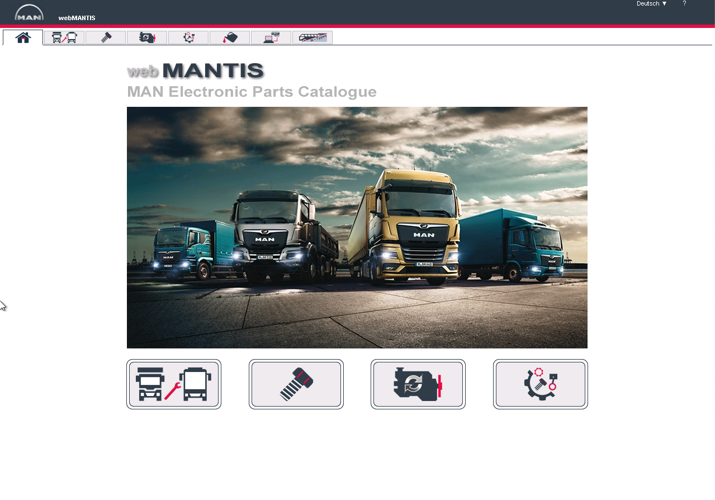The height and width of the screenshot is (500, 715).
Task: Open the oil can fluids tab
Action: (230, 37)
